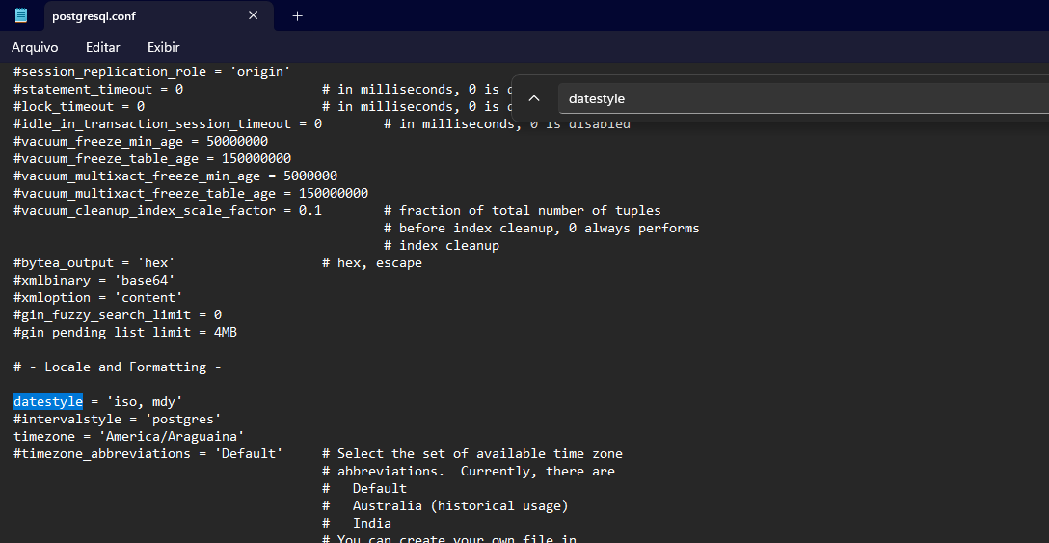This screenshot has width=1049, height=543.
Task: Open the Editar menu
Action: pos(103,47)
